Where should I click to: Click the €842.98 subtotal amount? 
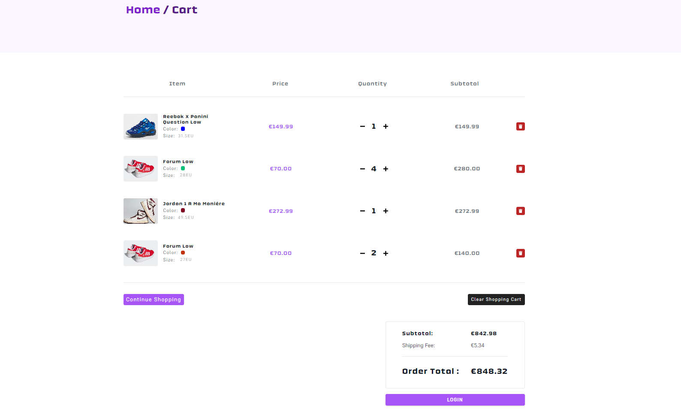pyautogui.click(x=484, y=333)
